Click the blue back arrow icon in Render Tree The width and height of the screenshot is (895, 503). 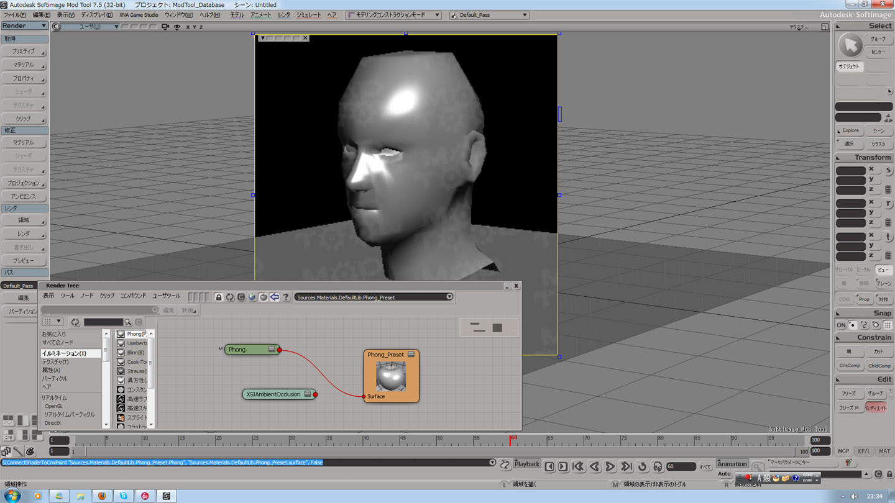(275, 297)
